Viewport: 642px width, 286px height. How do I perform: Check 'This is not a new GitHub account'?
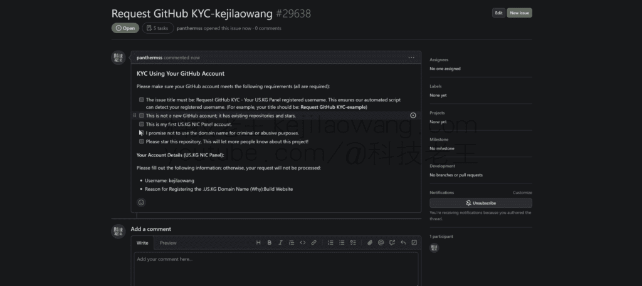142,116
